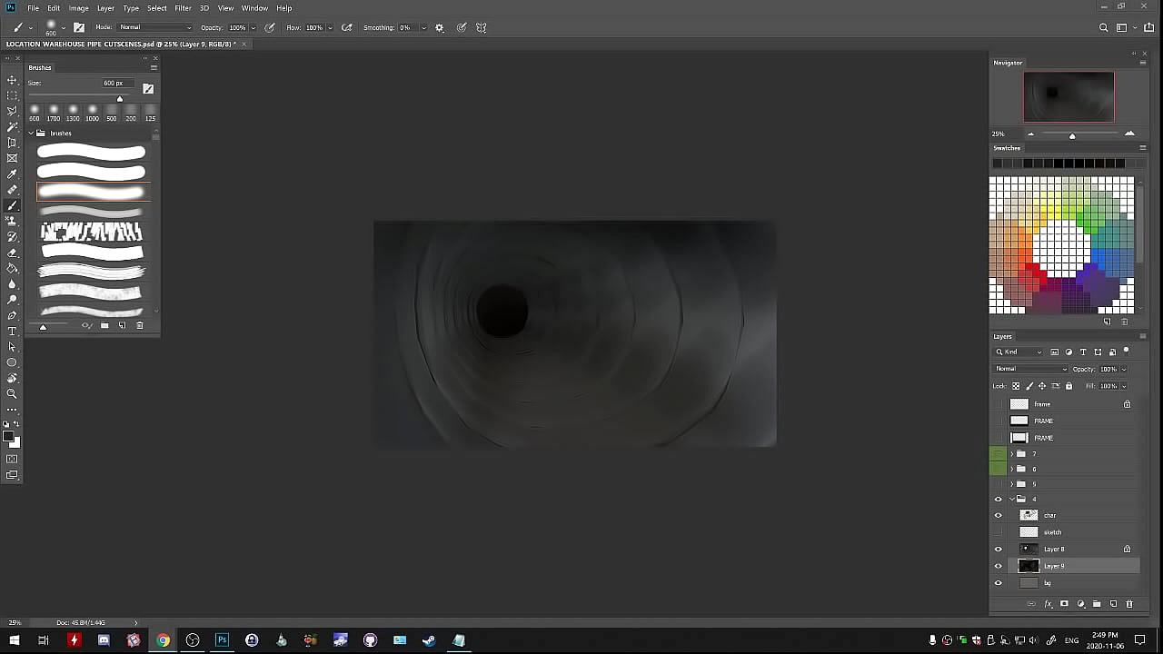The image size is (1163, 654).
Task: Delete layer using Layers trash icon
Action: click(1129, 604)
